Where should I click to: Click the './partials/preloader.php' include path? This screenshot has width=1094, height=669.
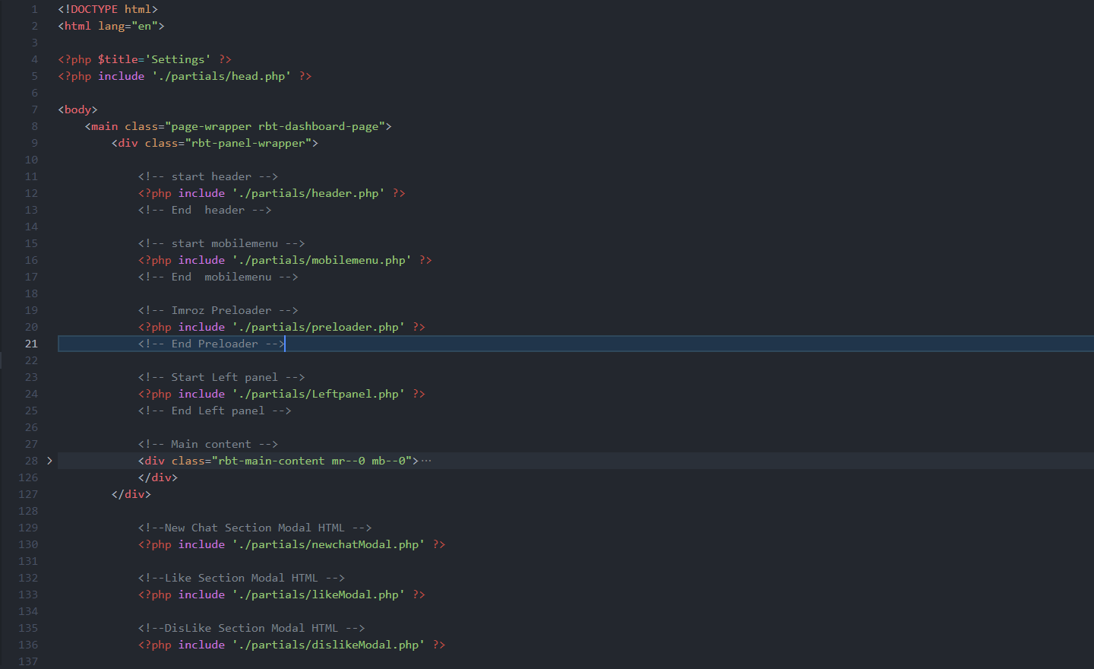tap(318, 327)
